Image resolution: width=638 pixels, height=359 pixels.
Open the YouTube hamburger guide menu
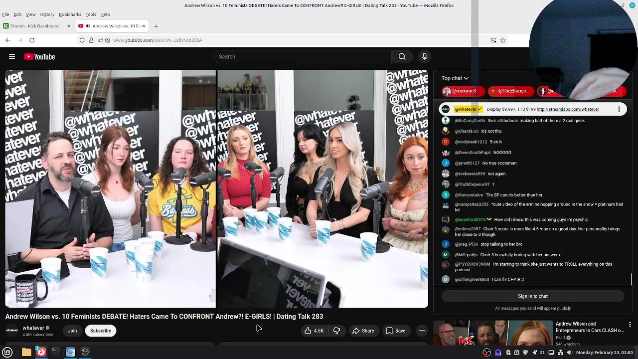click(12, 57)
